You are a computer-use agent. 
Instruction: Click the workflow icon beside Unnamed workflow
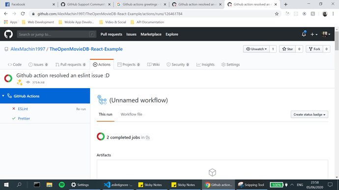tap(102, 100)
